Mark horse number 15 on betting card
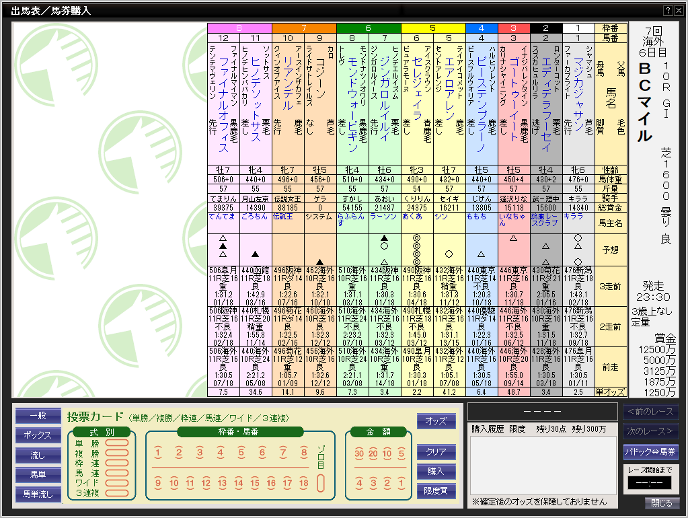This screenshot has width=688, height=518. (254, 483)
